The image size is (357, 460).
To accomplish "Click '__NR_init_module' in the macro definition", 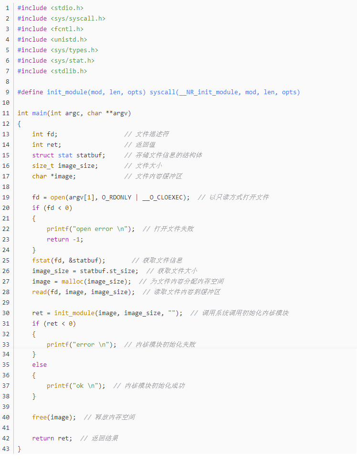I will click(x=208, y=92).
